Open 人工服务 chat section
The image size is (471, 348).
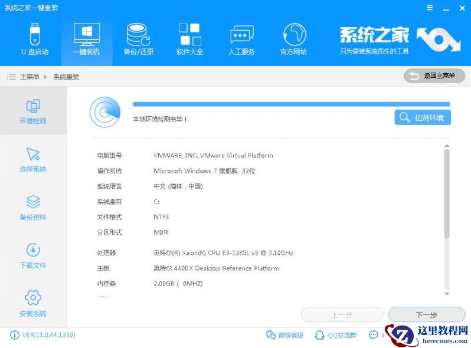tap(241, 39)
